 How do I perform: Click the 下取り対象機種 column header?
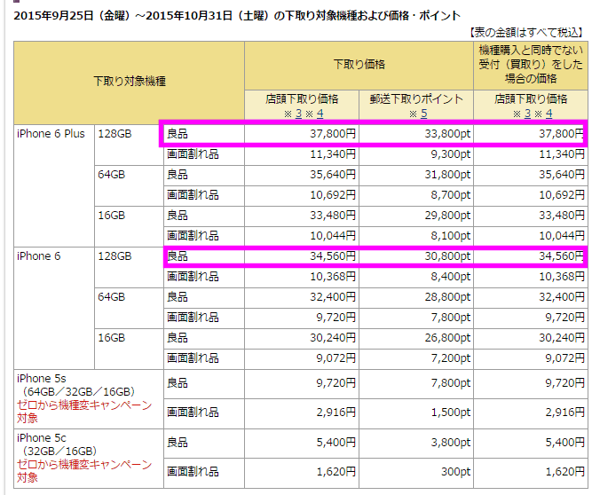[x=130, y=81]
